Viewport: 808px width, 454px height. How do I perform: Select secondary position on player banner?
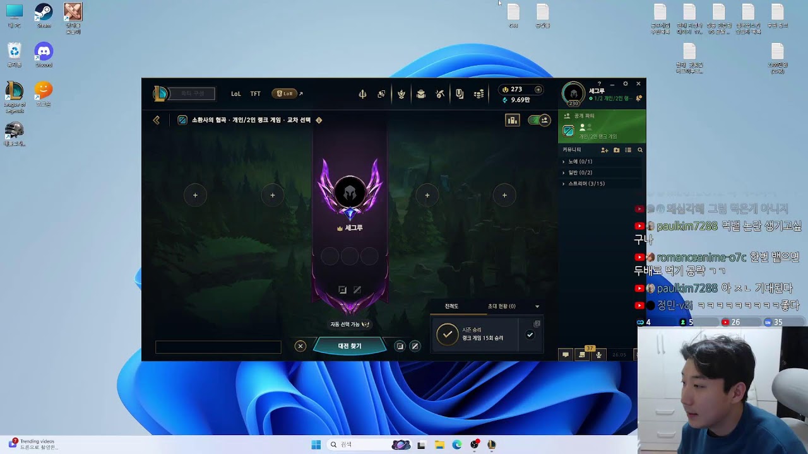click(x=357, y=290)
